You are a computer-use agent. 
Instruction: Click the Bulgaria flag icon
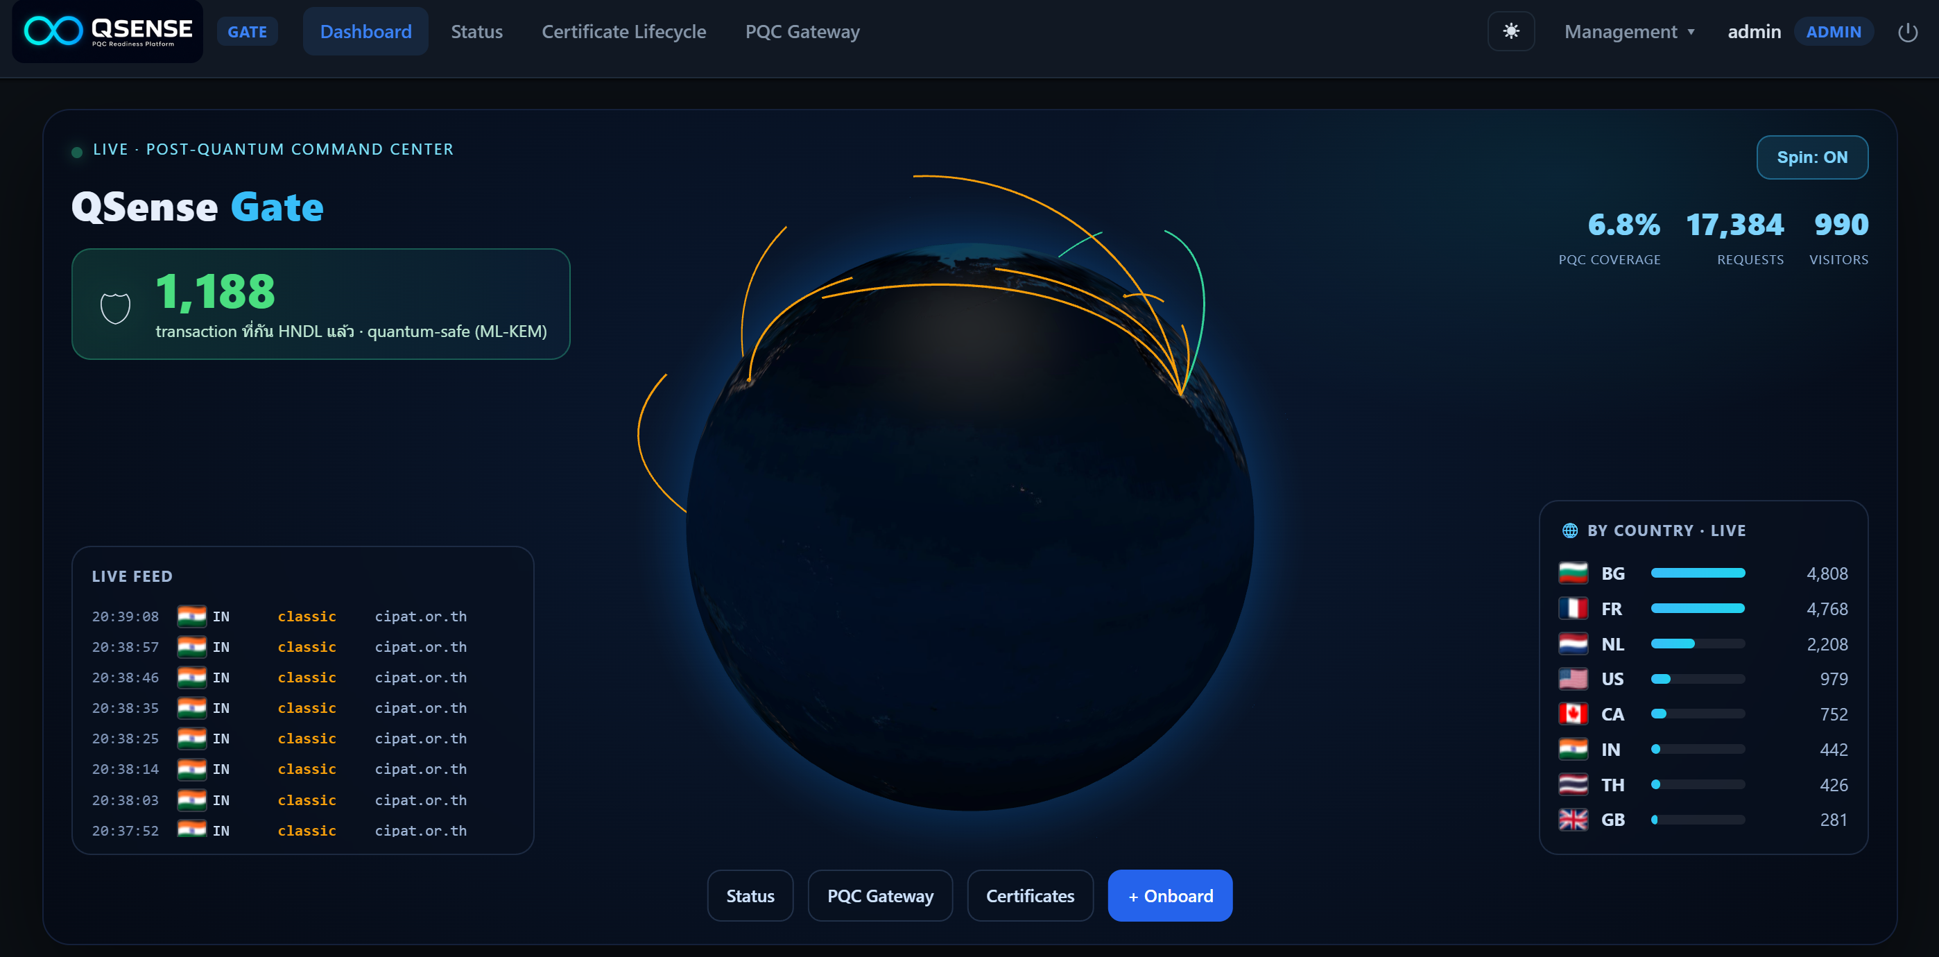tap(1572, 573)
